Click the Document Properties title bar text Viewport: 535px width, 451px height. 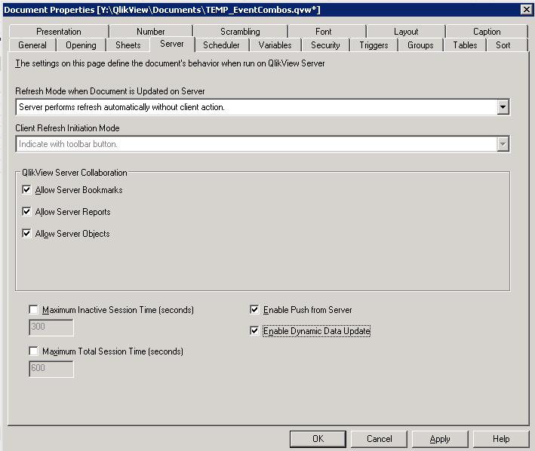[x=162, y=10]
